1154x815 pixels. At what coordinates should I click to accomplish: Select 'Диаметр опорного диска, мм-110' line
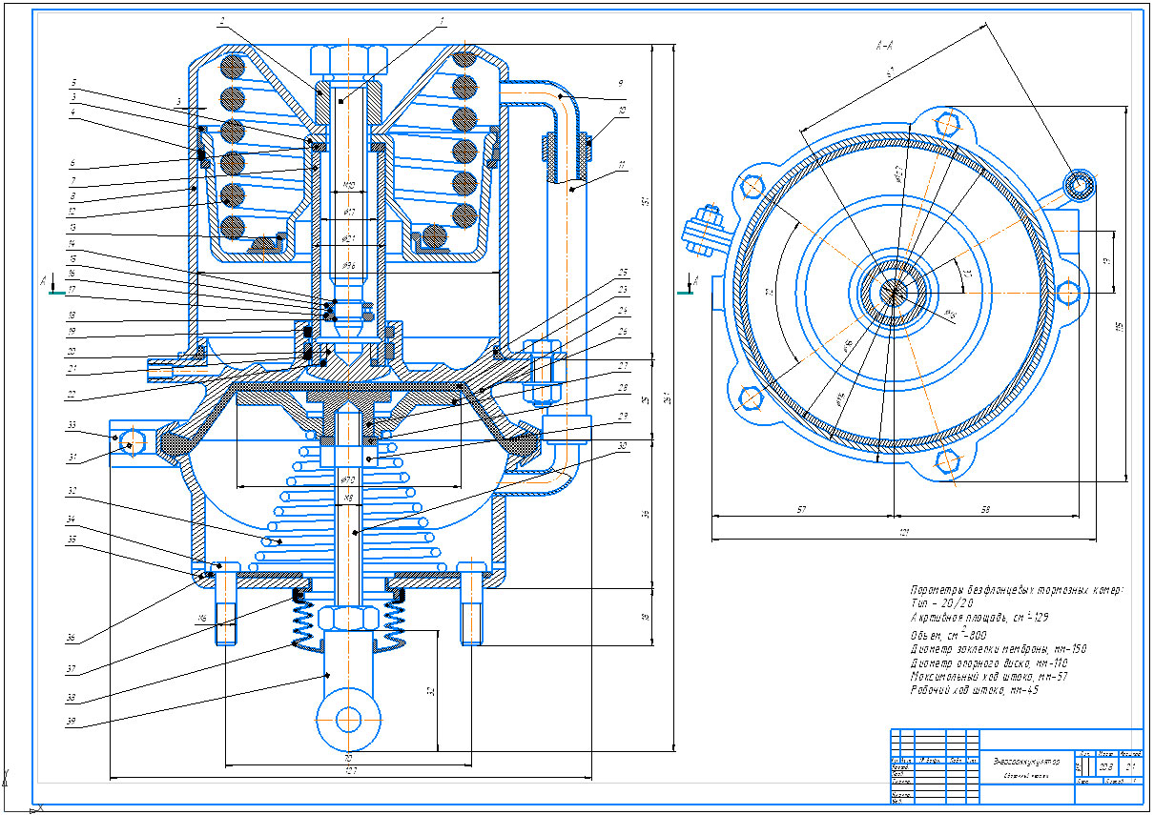[991, 662]
